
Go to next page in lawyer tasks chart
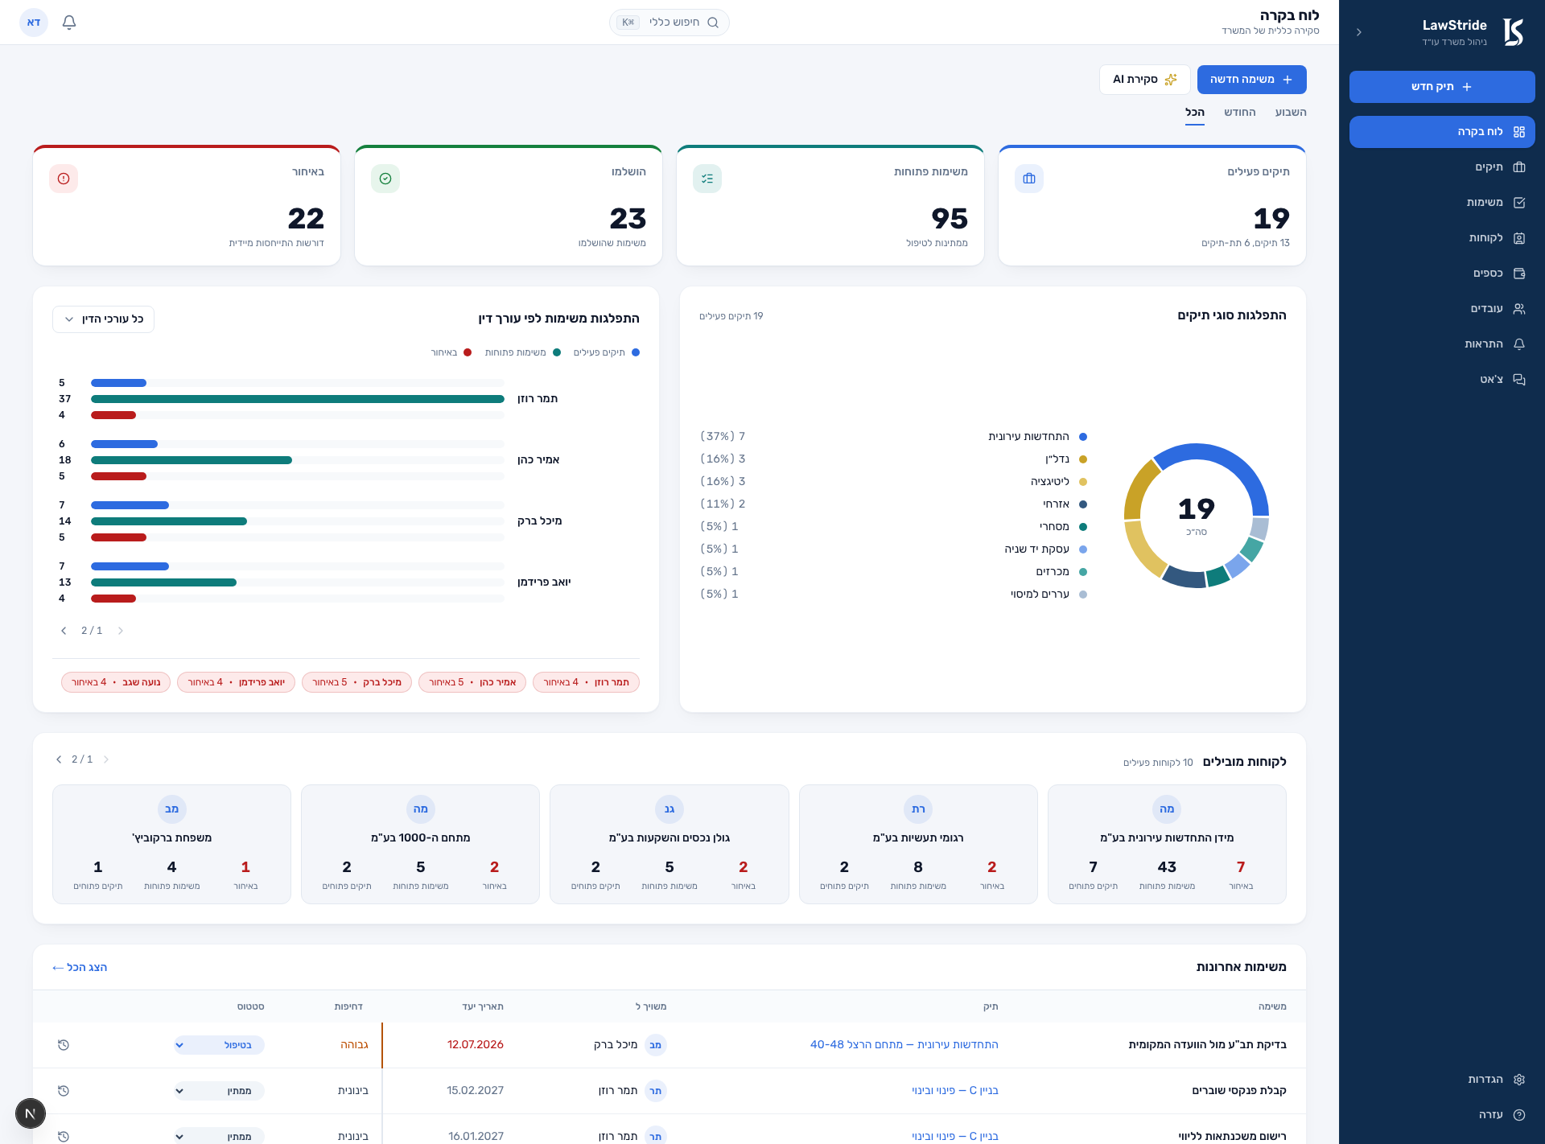point(64,631)
